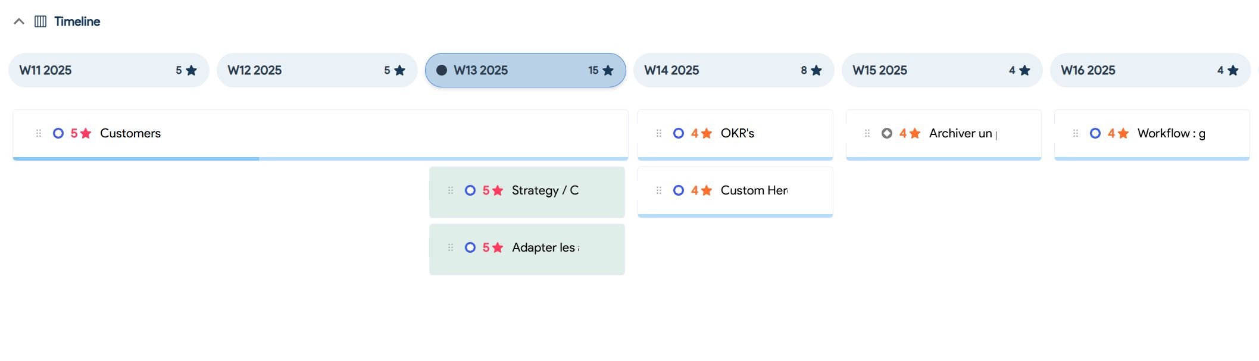Click the drag handle on Strategy card

point(451,190)
